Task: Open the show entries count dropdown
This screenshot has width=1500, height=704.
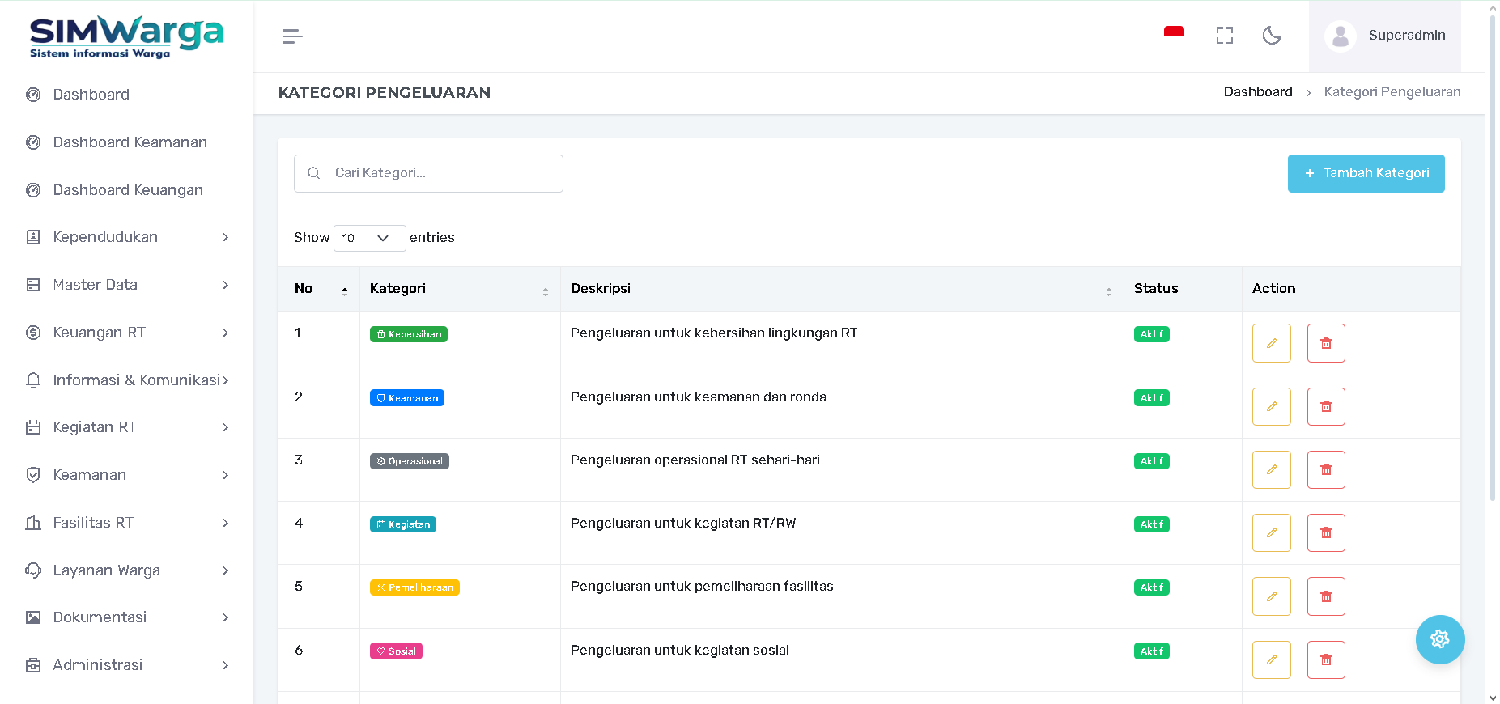Action: pyautogui.click(x=369, y=238)
